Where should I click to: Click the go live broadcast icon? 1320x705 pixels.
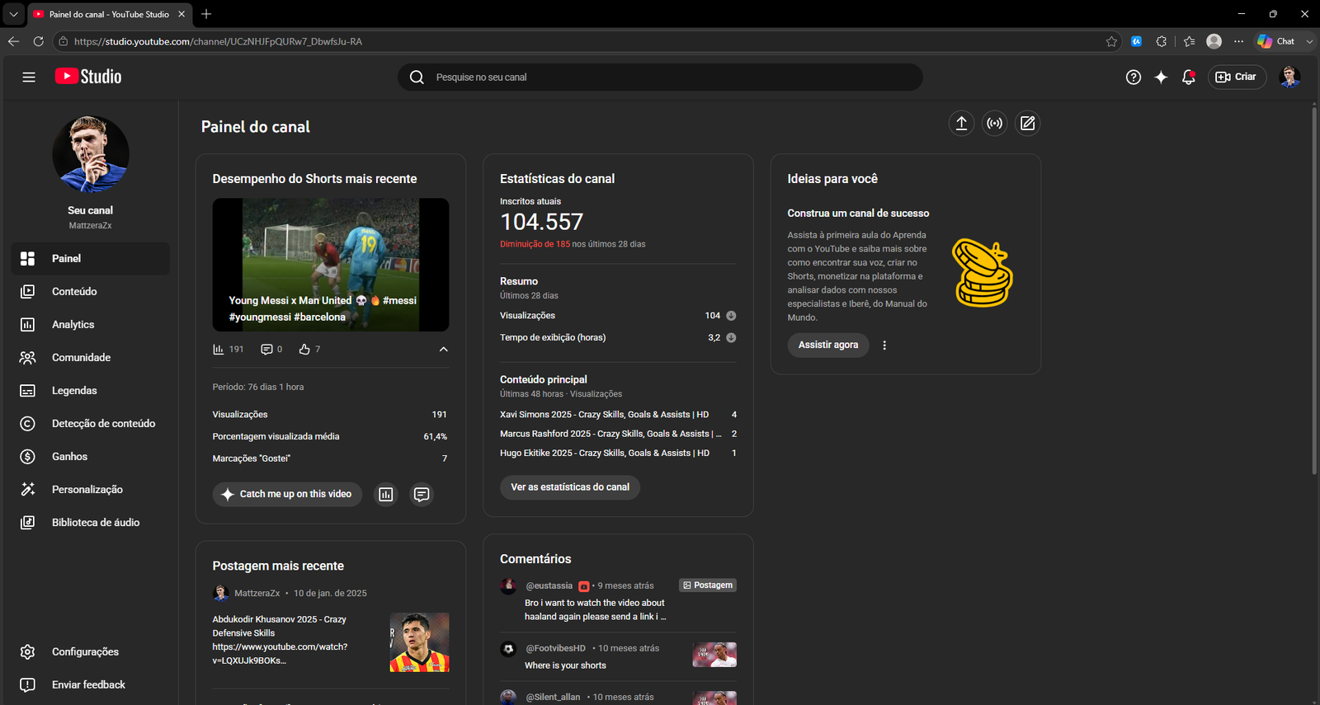[x=995, y=123]
